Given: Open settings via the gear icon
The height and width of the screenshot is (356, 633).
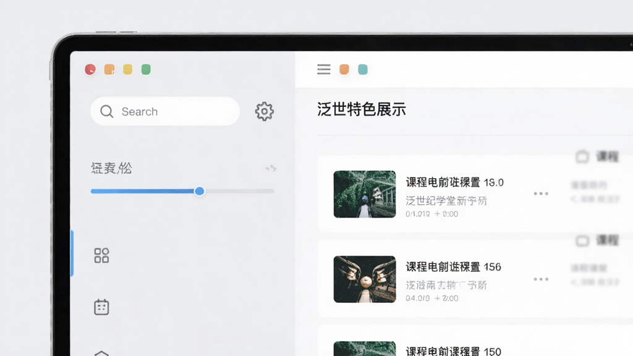Looking at the screenshot, I should tap(265, 111).
